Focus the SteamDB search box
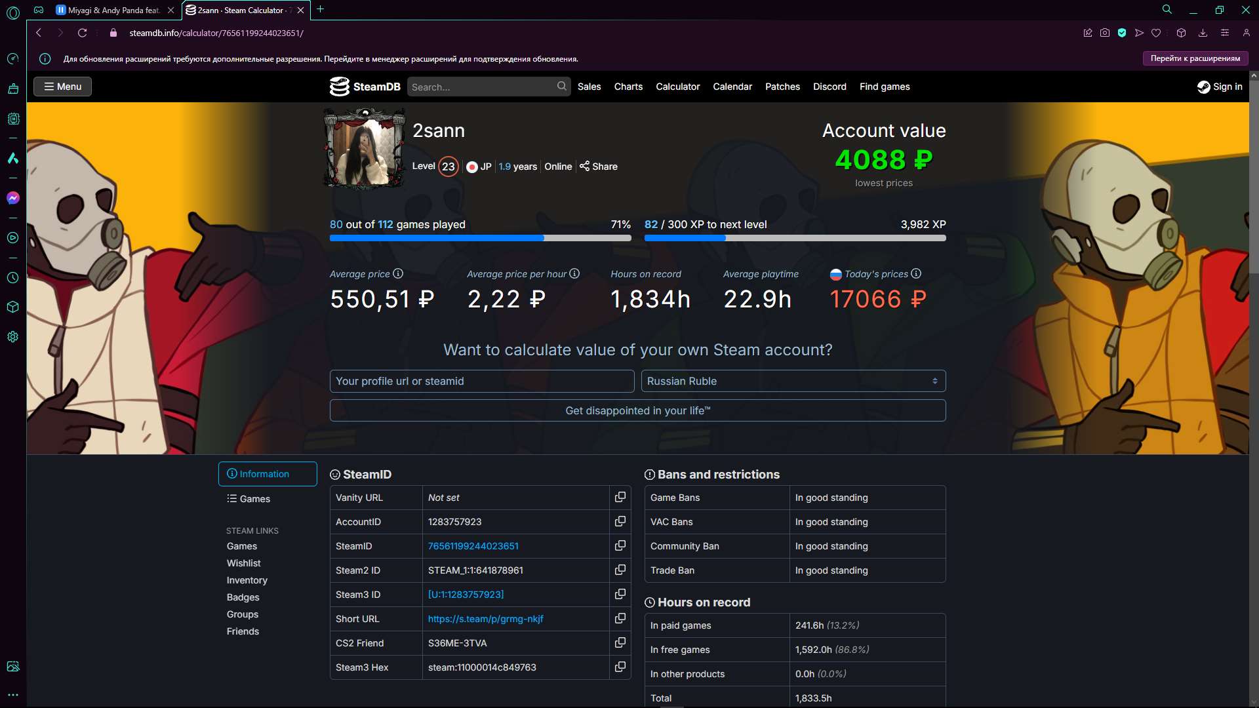Screen dimensions: 1259x708 coord(489,87)
